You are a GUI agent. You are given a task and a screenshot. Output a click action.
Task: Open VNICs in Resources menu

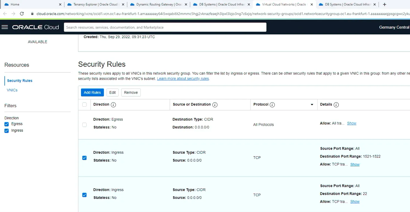click(12, 90)
